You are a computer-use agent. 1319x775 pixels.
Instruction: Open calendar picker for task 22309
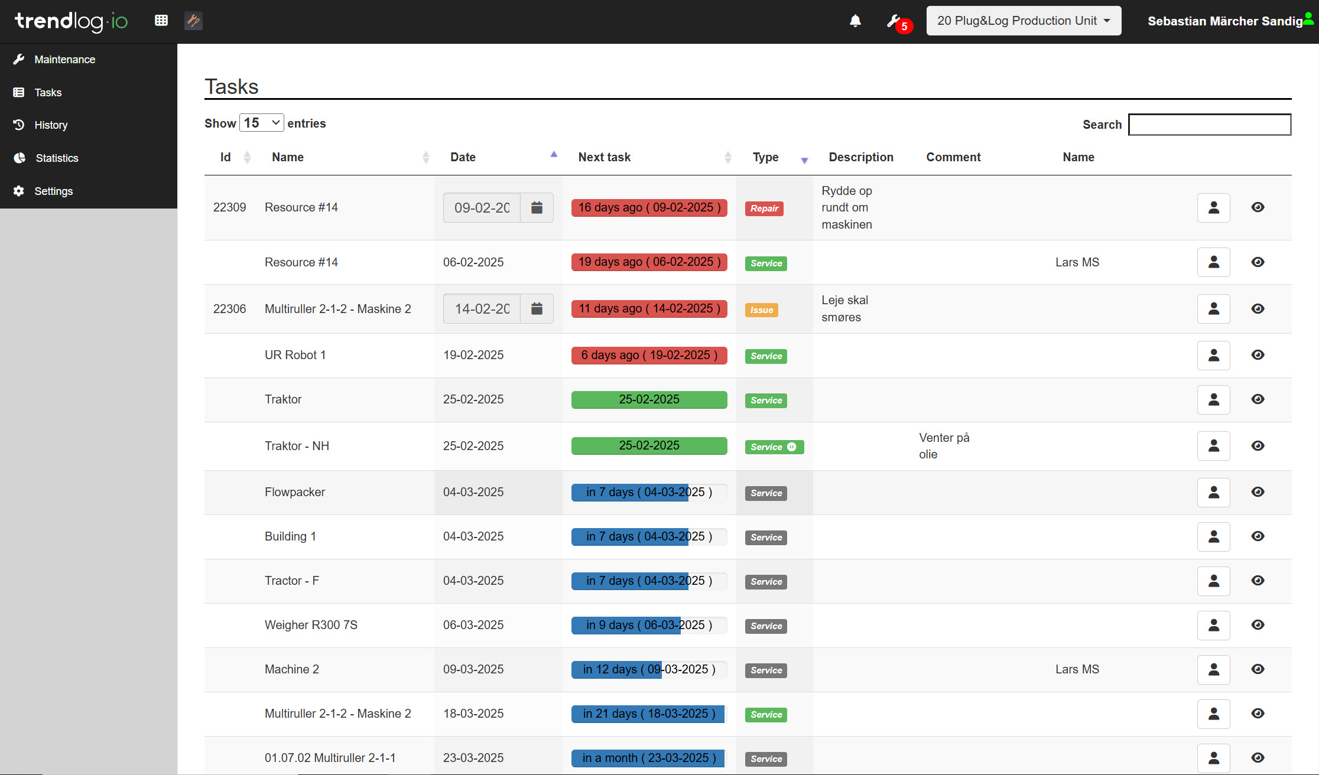click(537, 208)
